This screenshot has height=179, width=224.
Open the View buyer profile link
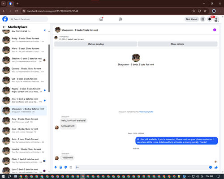(x=146, y=112)
